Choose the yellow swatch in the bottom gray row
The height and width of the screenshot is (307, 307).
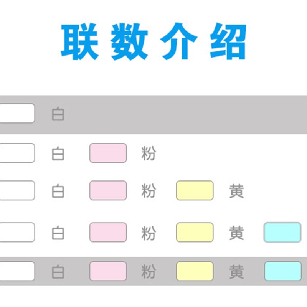195,271
